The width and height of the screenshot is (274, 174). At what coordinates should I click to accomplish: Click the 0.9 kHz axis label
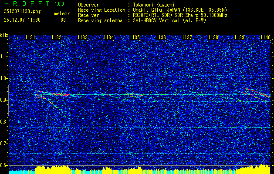pyautogui.click(x=3, y=100)
